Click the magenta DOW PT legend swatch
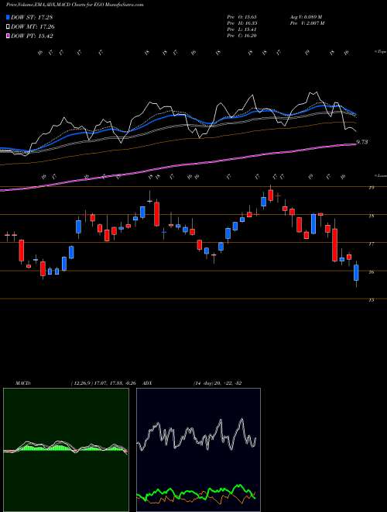This screenshot has width=387, height=512. point(8,36)
